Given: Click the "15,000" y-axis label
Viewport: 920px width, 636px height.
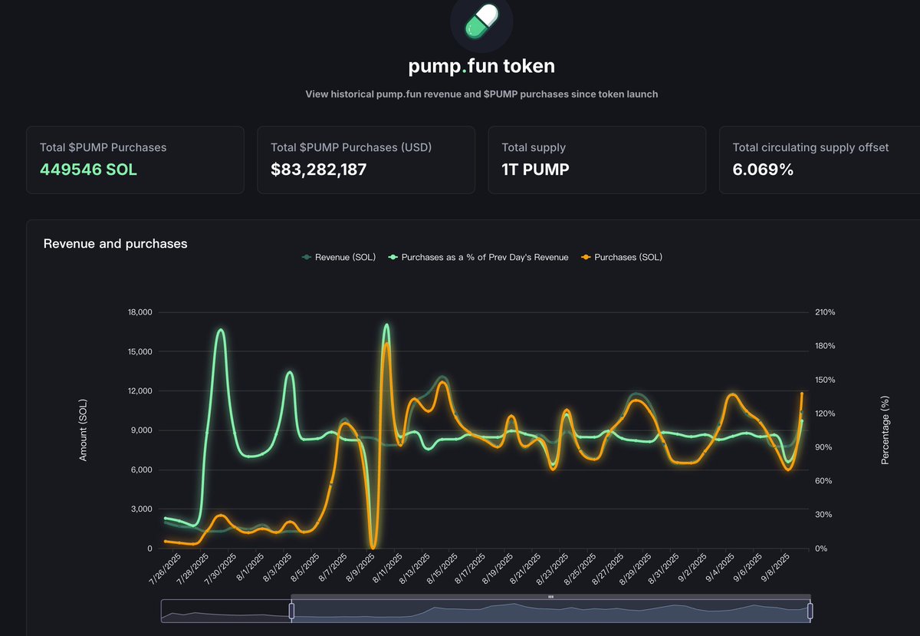Looking at the screenshot, I should point(140,351).
